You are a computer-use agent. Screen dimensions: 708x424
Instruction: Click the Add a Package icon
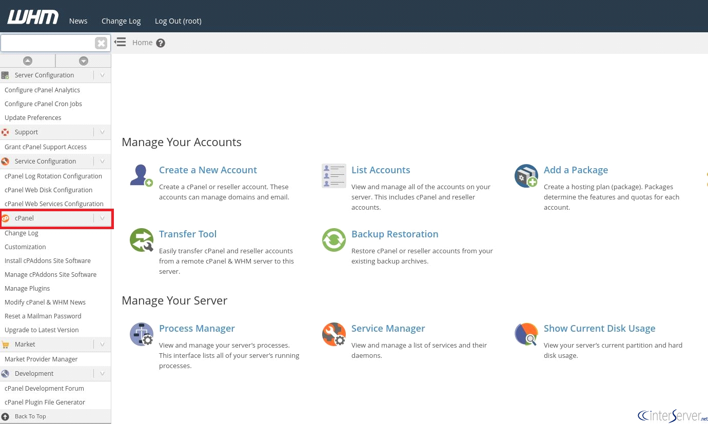point(526,176)
